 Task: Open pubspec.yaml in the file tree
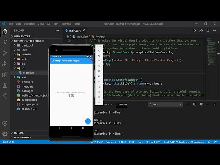[29, 104]
